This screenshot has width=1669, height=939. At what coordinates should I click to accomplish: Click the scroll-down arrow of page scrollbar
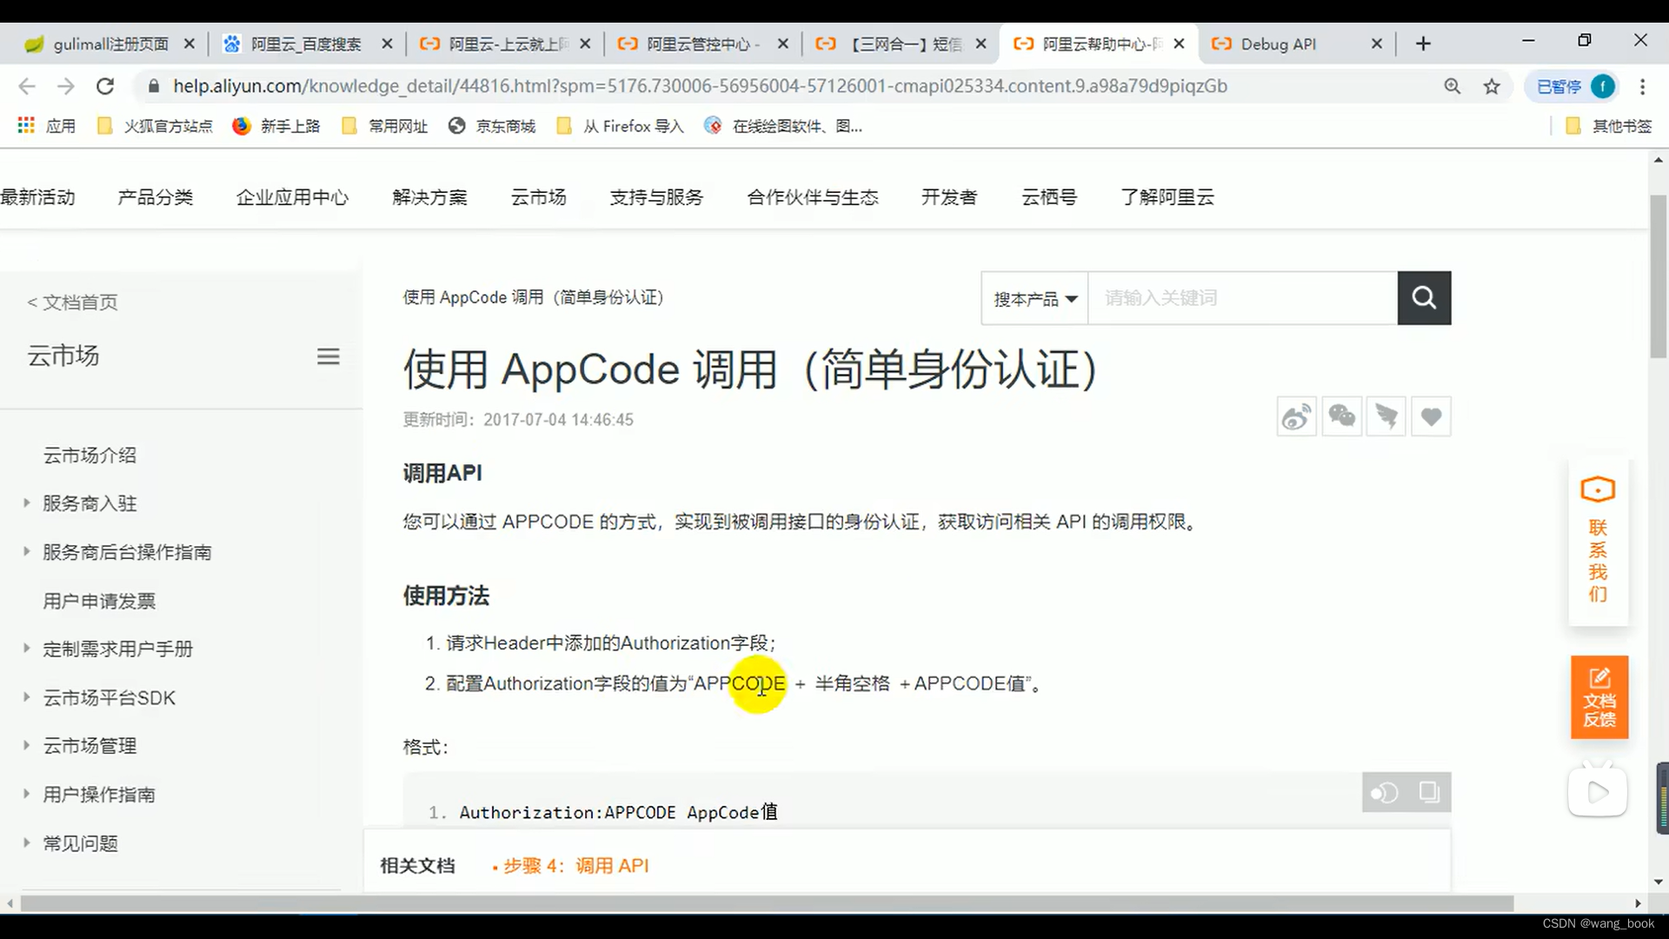pos(1659,882)
